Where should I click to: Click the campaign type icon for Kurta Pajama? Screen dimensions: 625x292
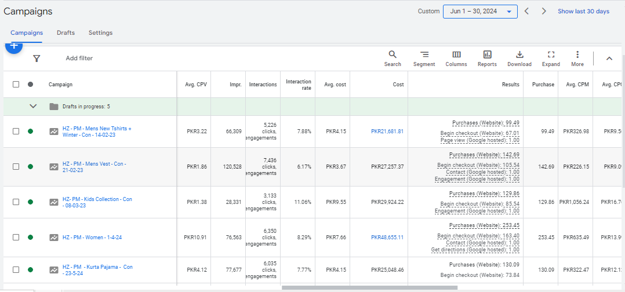(54, 269)
